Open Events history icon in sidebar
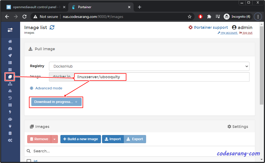The image size is (265, 163). click(10, 98)
